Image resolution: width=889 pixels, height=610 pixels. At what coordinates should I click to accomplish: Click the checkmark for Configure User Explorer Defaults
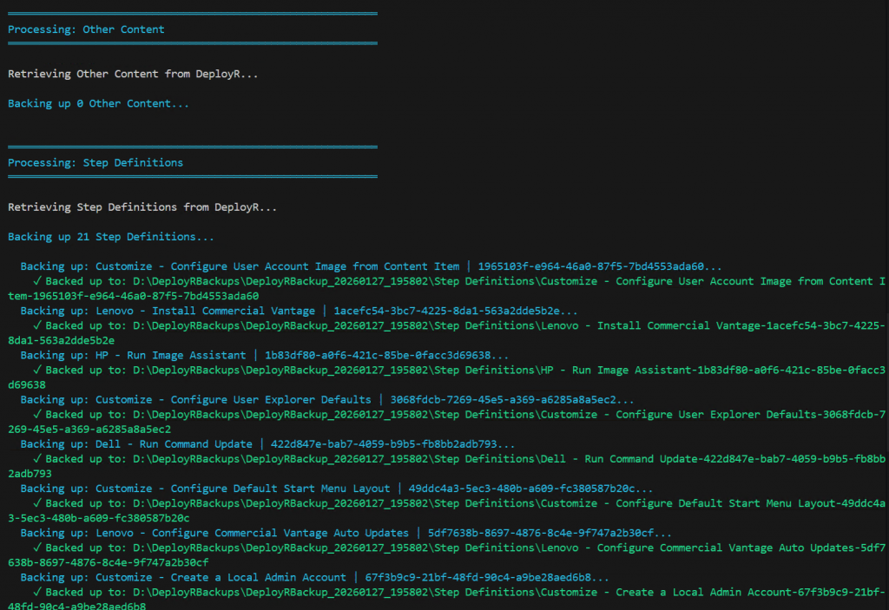[36, 414]
